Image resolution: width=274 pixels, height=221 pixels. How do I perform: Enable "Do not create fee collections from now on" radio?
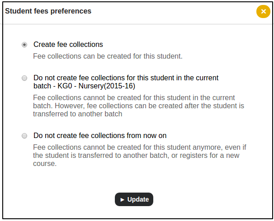[x=24, y=136]
